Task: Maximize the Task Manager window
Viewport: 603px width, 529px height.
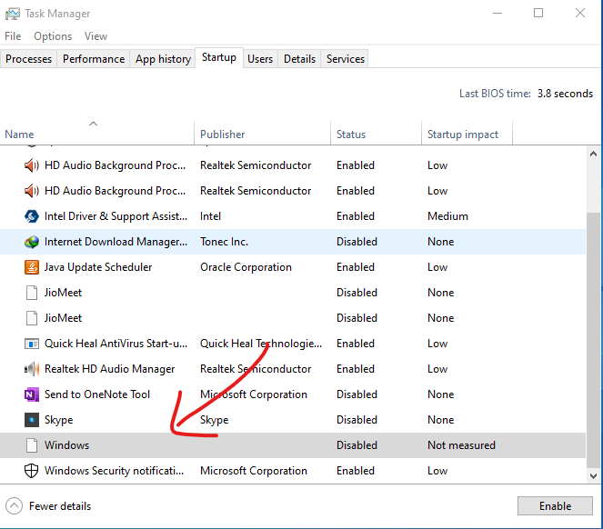Action: pos(538,13)
